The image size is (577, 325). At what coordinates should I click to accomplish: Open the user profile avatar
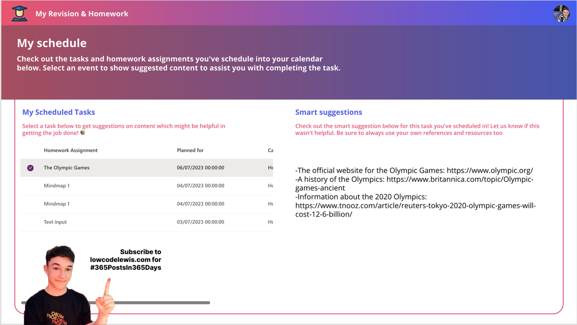point(561,13)
